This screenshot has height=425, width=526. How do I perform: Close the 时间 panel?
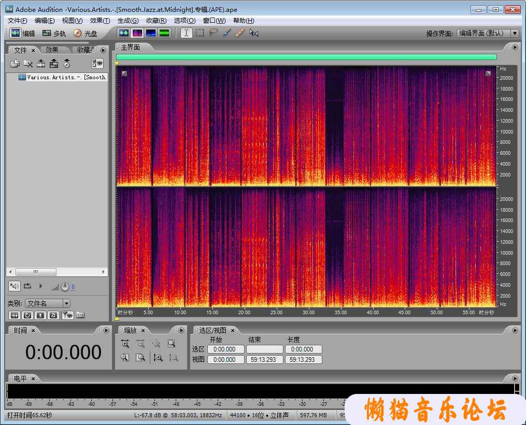point(33,331)
